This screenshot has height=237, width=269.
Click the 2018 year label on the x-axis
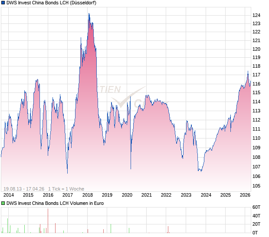pos(88,195)
